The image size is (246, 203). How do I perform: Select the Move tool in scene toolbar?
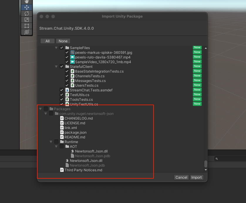coord(27,7)
